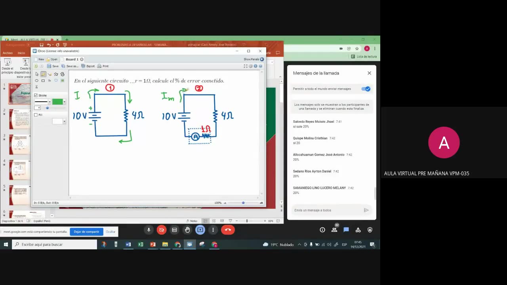Open Meet more options menu
The image size is (507, 285).
click(x=213, y=230)
